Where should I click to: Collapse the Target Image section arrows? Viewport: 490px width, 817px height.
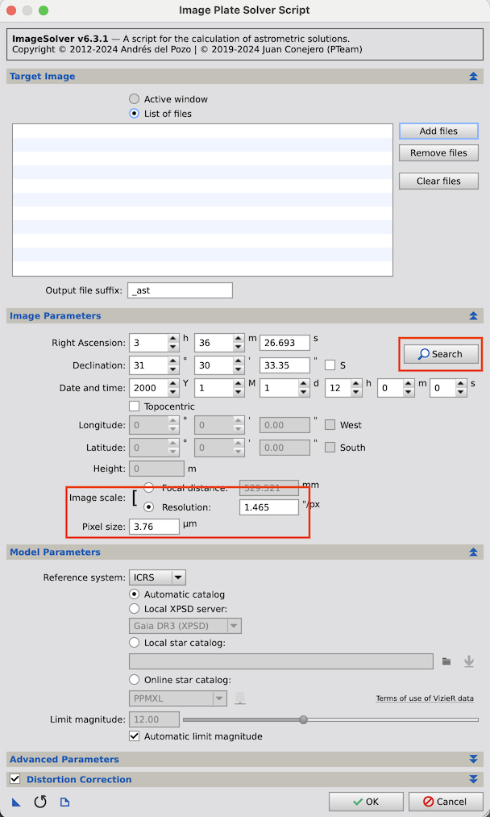(x=473, y=77)
